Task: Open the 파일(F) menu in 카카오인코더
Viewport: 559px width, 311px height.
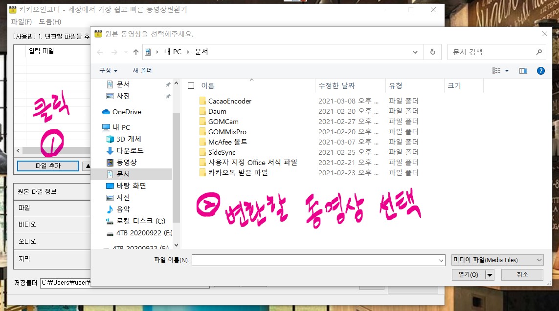Action: (22, 21)
